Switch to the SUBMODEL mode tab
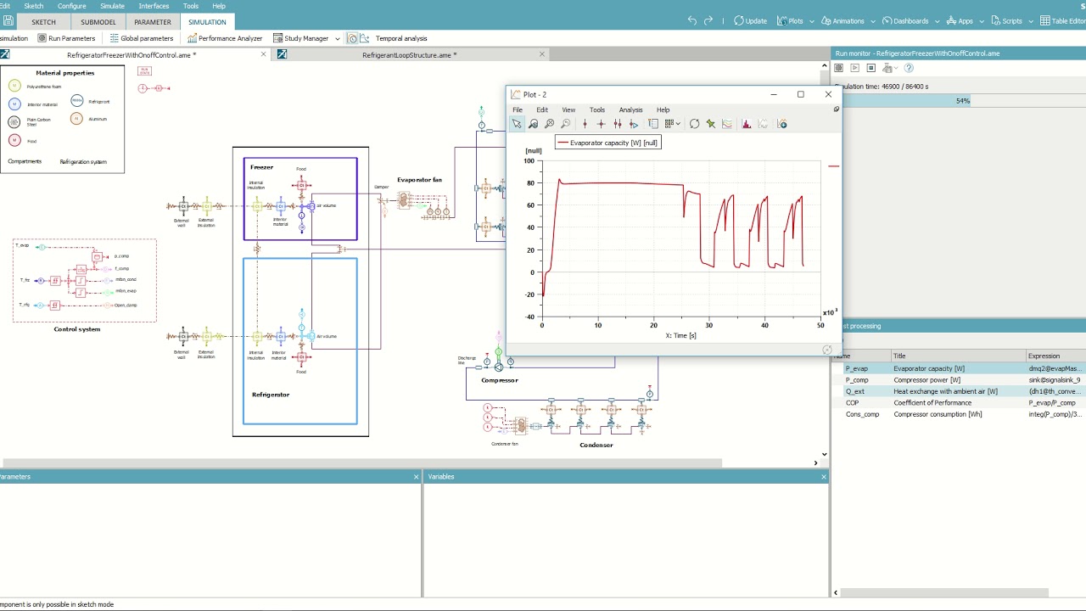 point(98,22)
